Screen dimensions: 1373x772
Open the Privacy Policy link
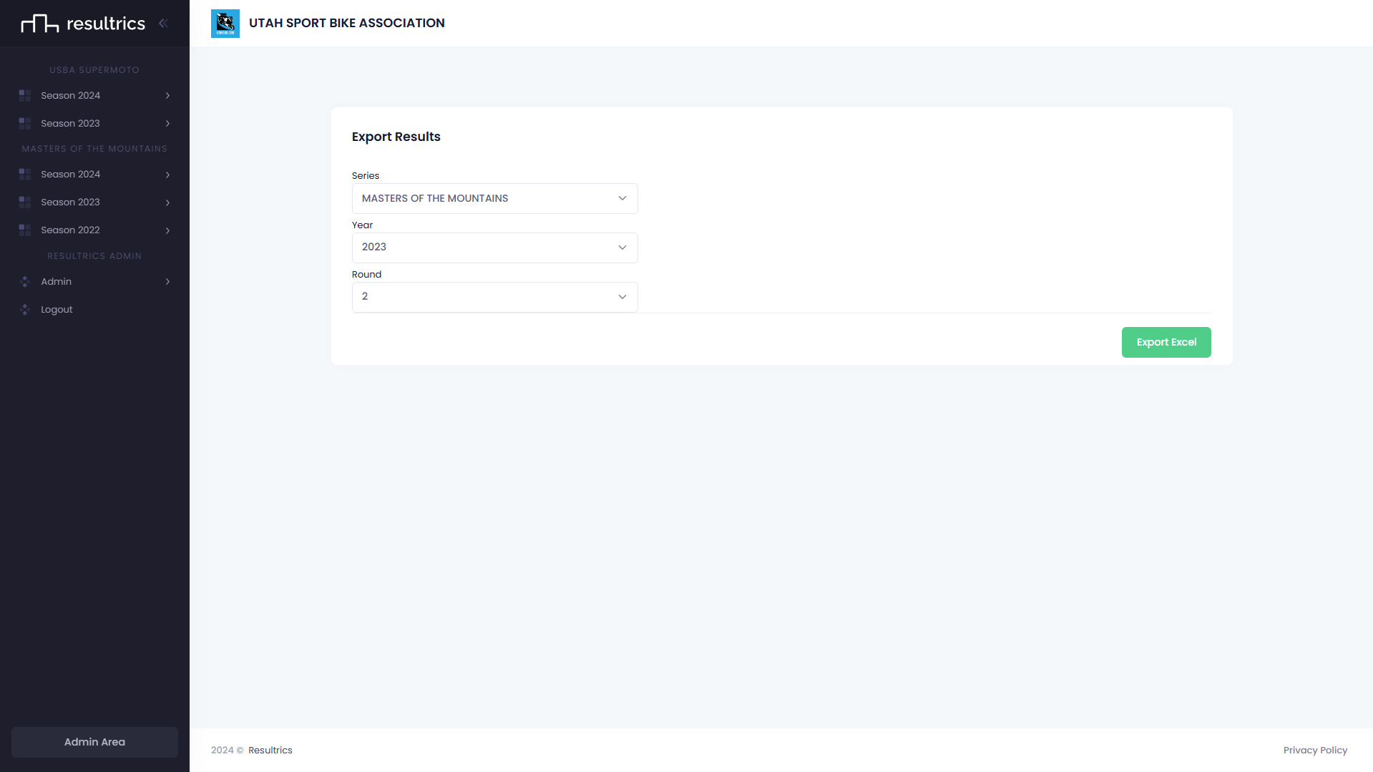point(1314,750)
